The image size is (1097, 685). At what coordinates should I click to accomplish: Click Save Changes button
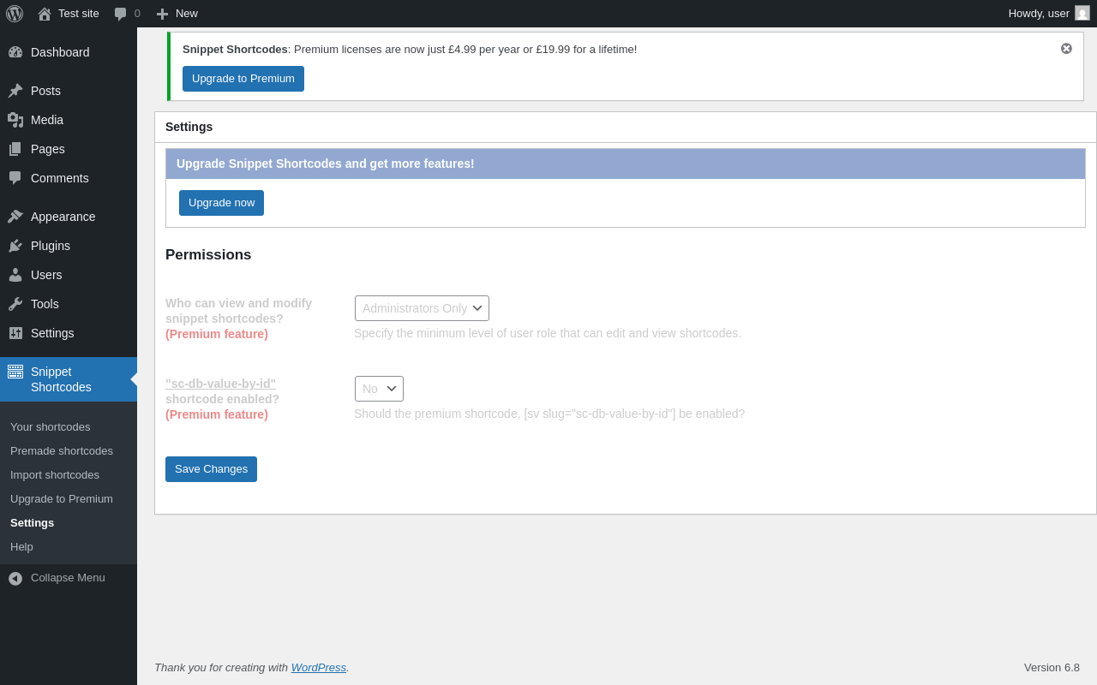pos(211,469)
